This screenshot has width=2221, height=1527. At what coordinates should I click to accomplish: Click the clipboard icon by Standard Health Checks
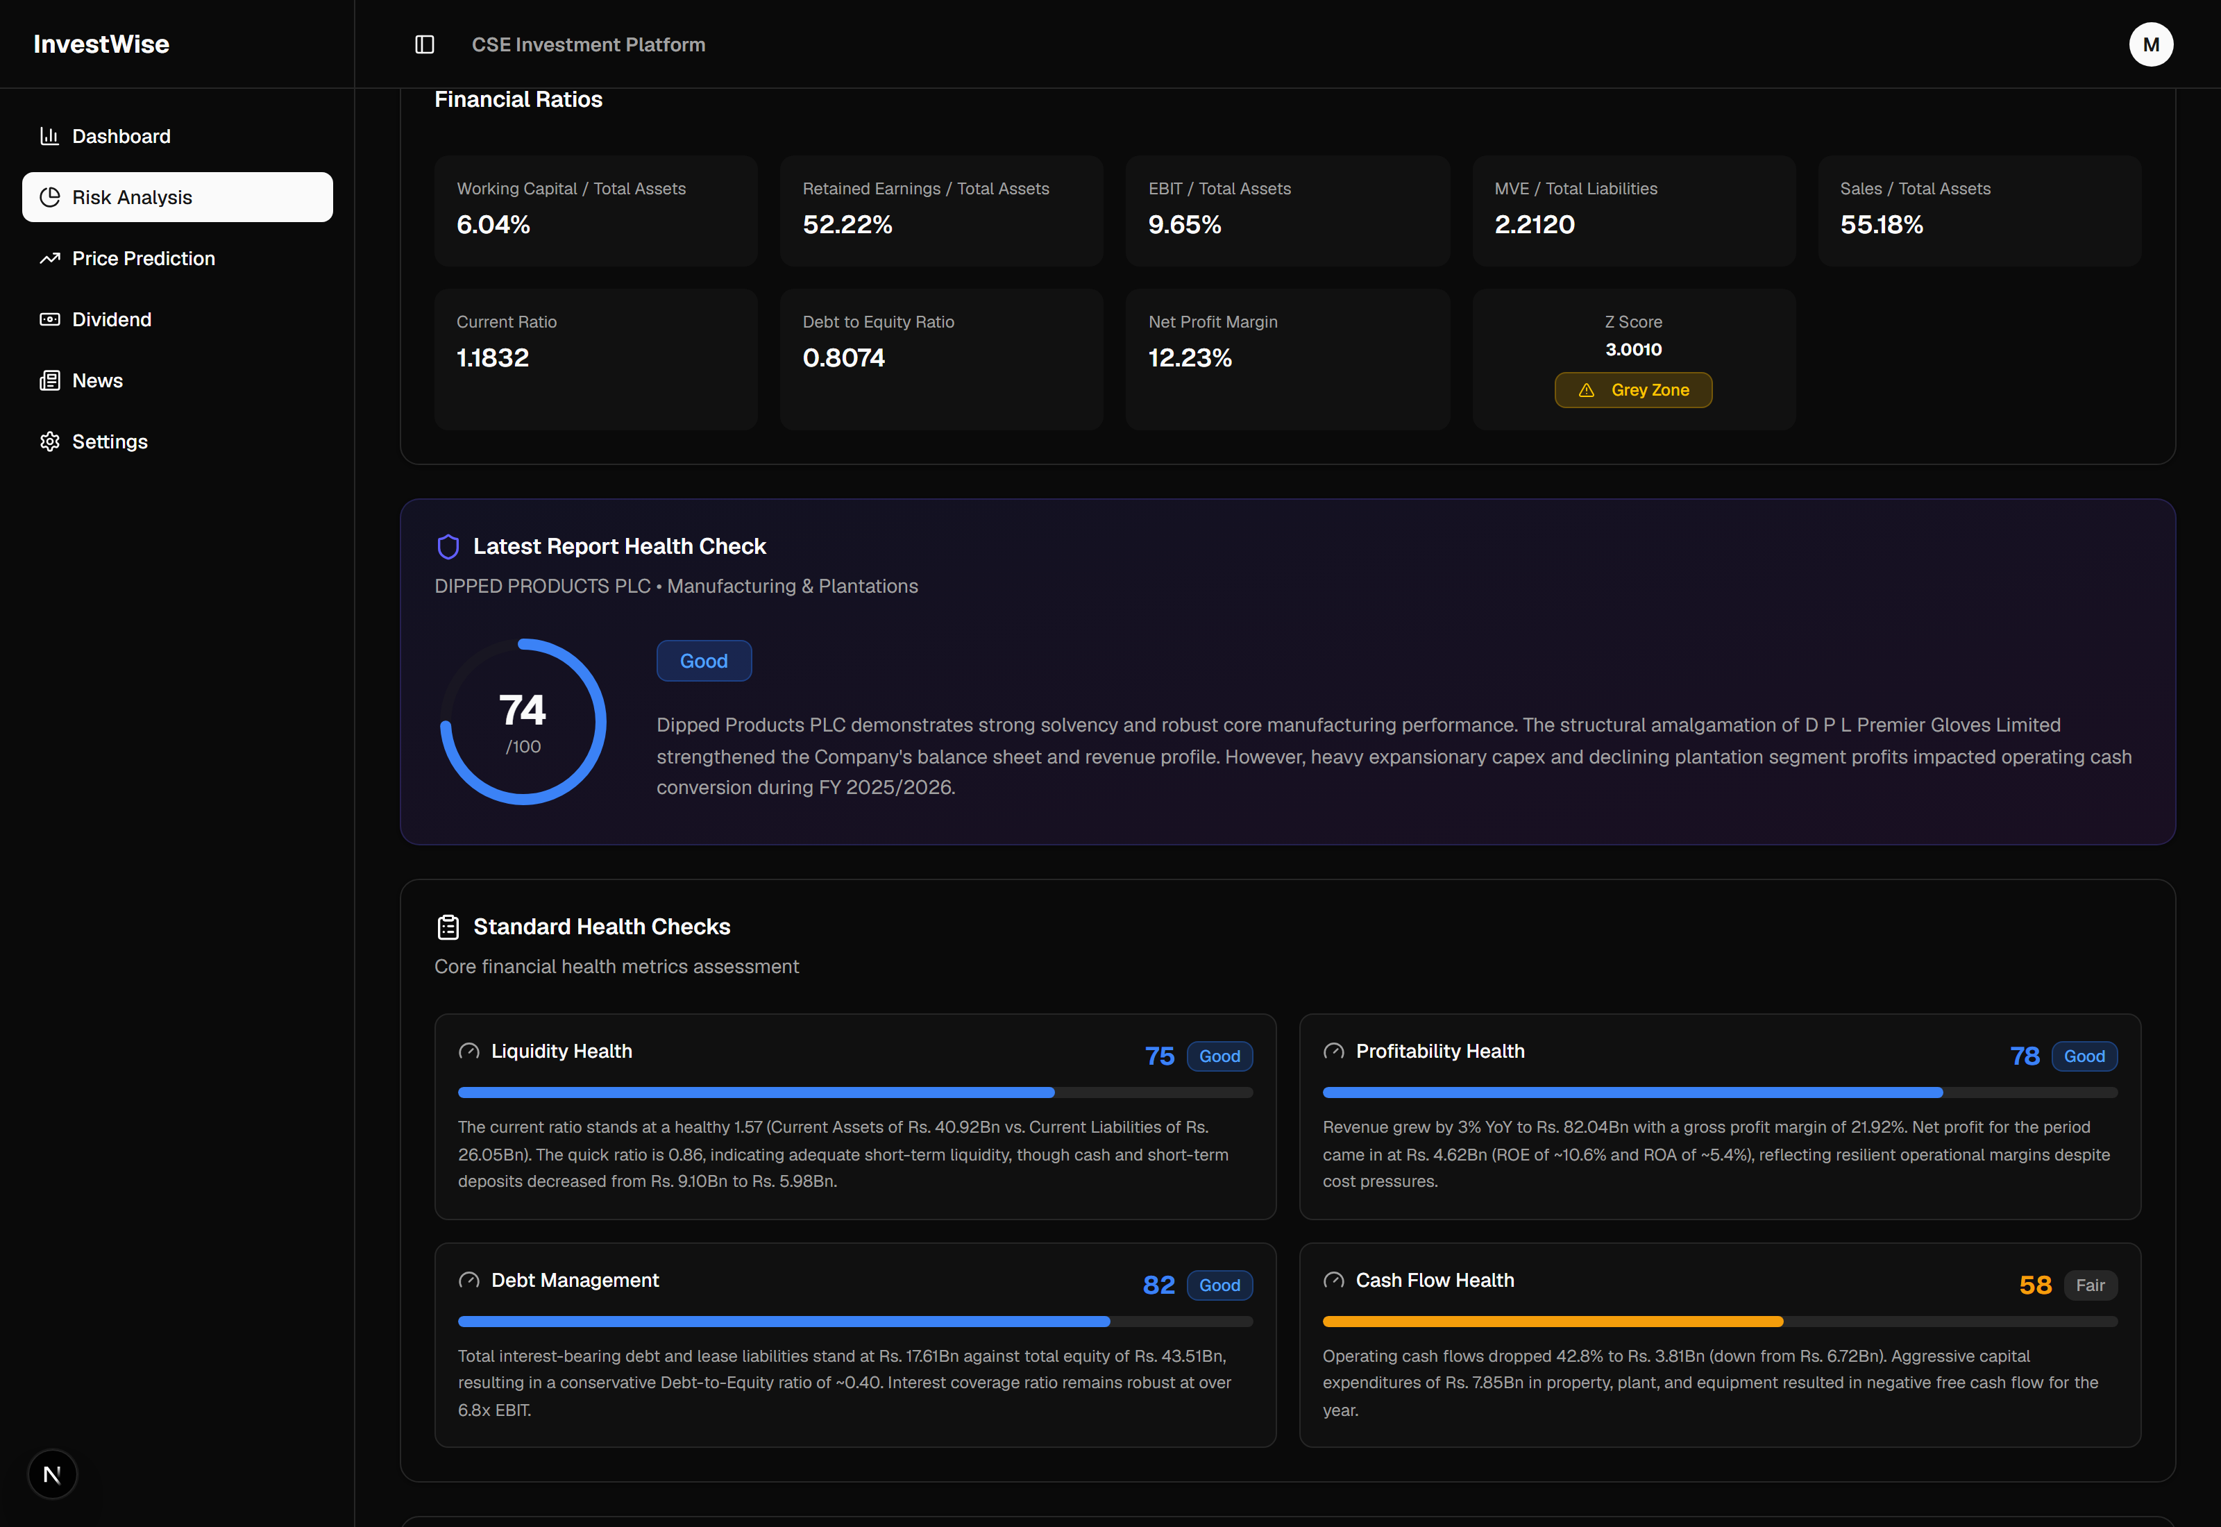click(x=448, y=927)
